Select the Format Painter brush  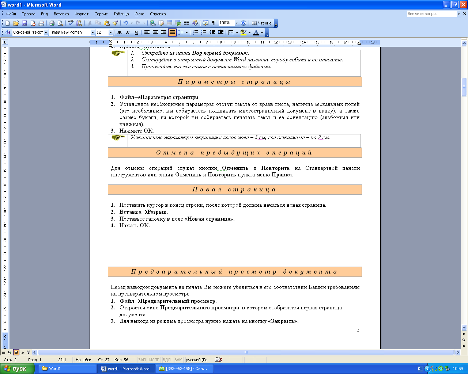click(115, 23)
